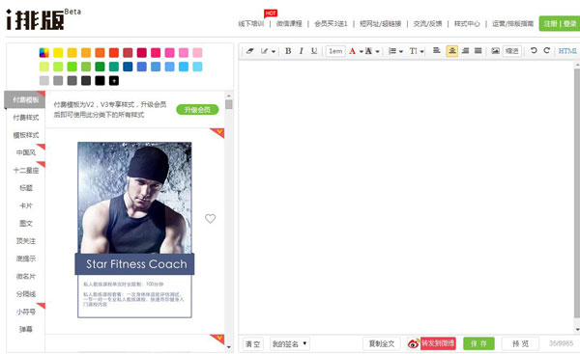Click the 复制全文 copy-all button
This screenshot has width=580, height=354.
pyautogui.click(x=382, y=343)
